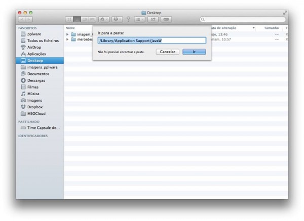This screenshot has height=221, width=304.
Task: Click the share toolbar button
Action: tap(153, 19)
